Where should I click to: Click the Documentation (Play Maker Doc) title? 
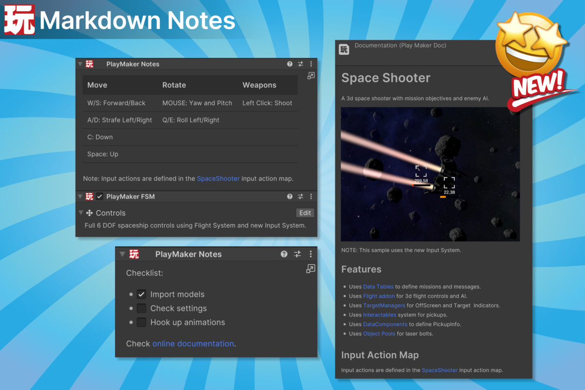point(400,45)
